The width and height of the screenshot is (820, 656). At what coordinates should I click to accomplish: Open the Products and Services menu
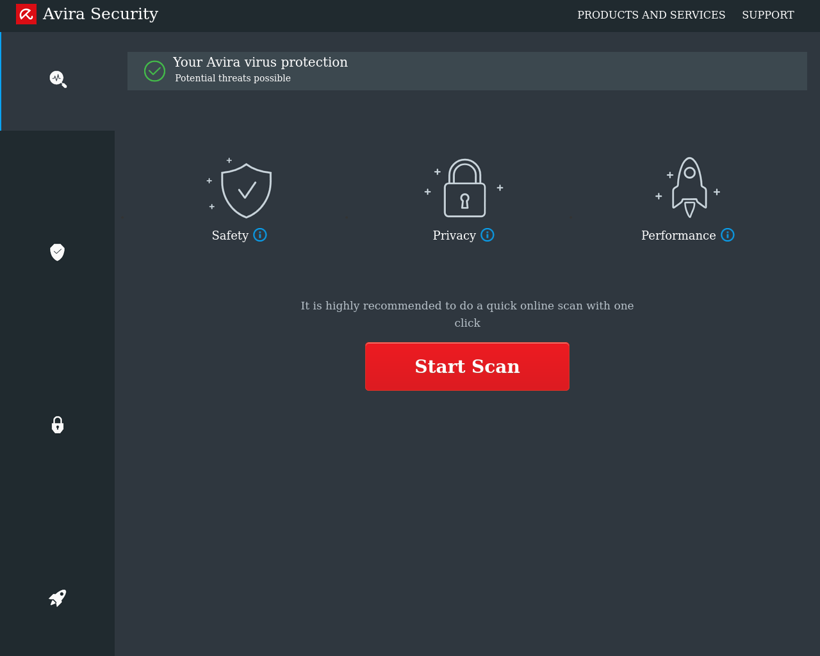(651, 15)
